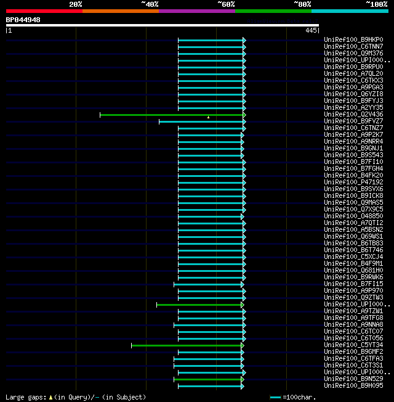Viewport: 394px width, 402px height.
Task: Select the UniRef100_A9P970 label
Action: [x=353, y=291]
